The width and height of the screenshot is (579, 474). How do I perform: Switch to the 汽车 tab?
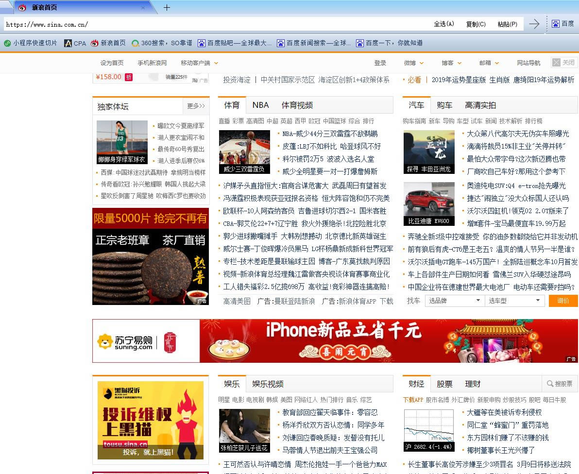(x=416, y=105)
